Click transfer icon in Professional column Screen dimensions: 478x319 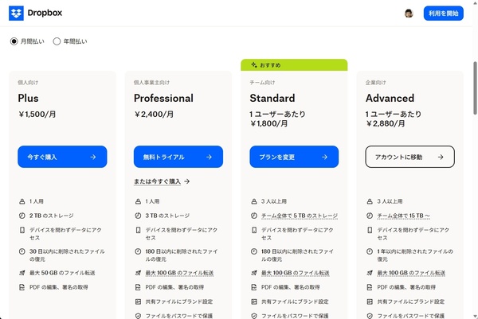coord(138,273)
